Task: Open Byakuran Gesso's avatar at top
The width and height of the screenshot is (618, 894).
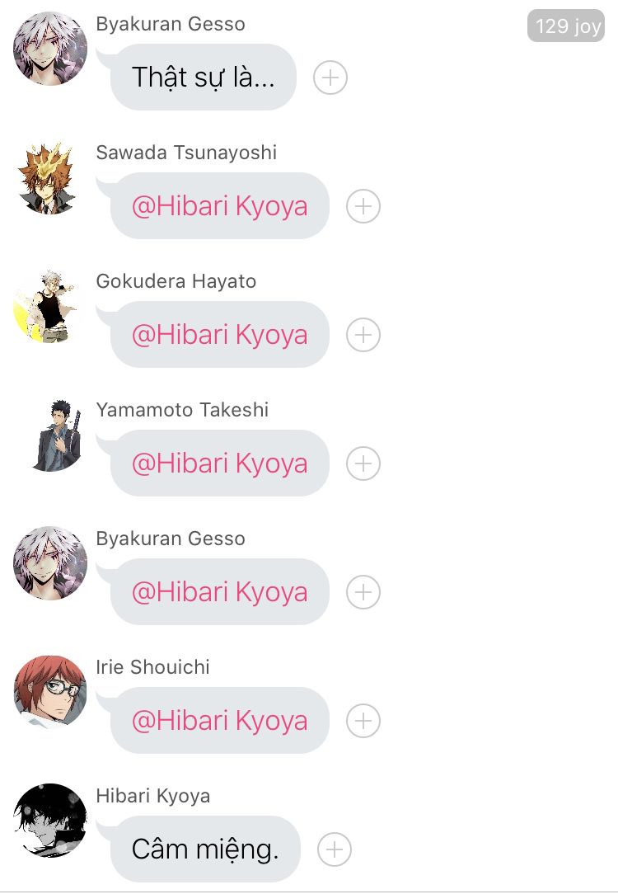Action: coord(50,49)
